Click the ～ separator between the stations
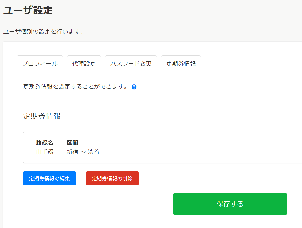 [x=83, y=152]
